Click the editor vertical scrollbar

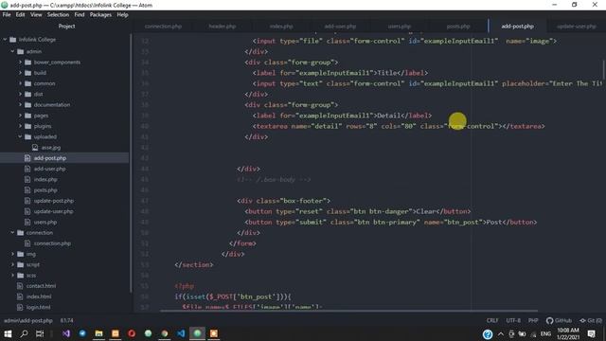(x=604, y=69)
